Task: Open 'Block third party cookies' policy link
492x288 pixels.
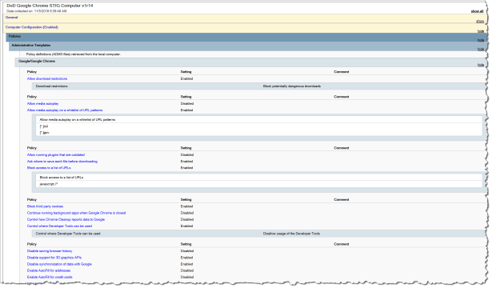Action: [45, 206]
